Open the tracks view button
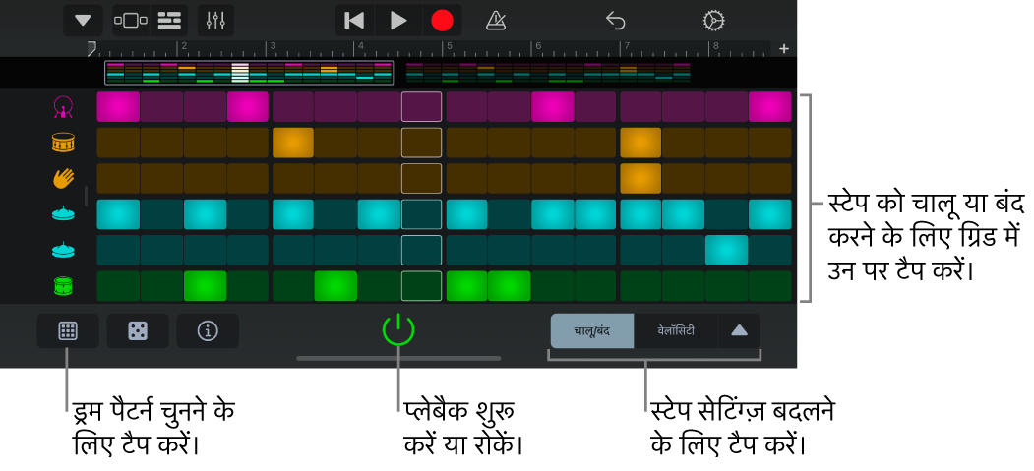This screenshot has width=1034, height=471. click(x=169, y=21)
